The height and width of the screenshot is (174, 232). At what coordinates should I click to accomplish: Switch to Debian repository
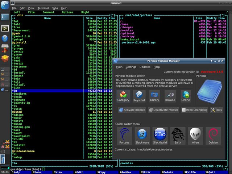[213, 136]
